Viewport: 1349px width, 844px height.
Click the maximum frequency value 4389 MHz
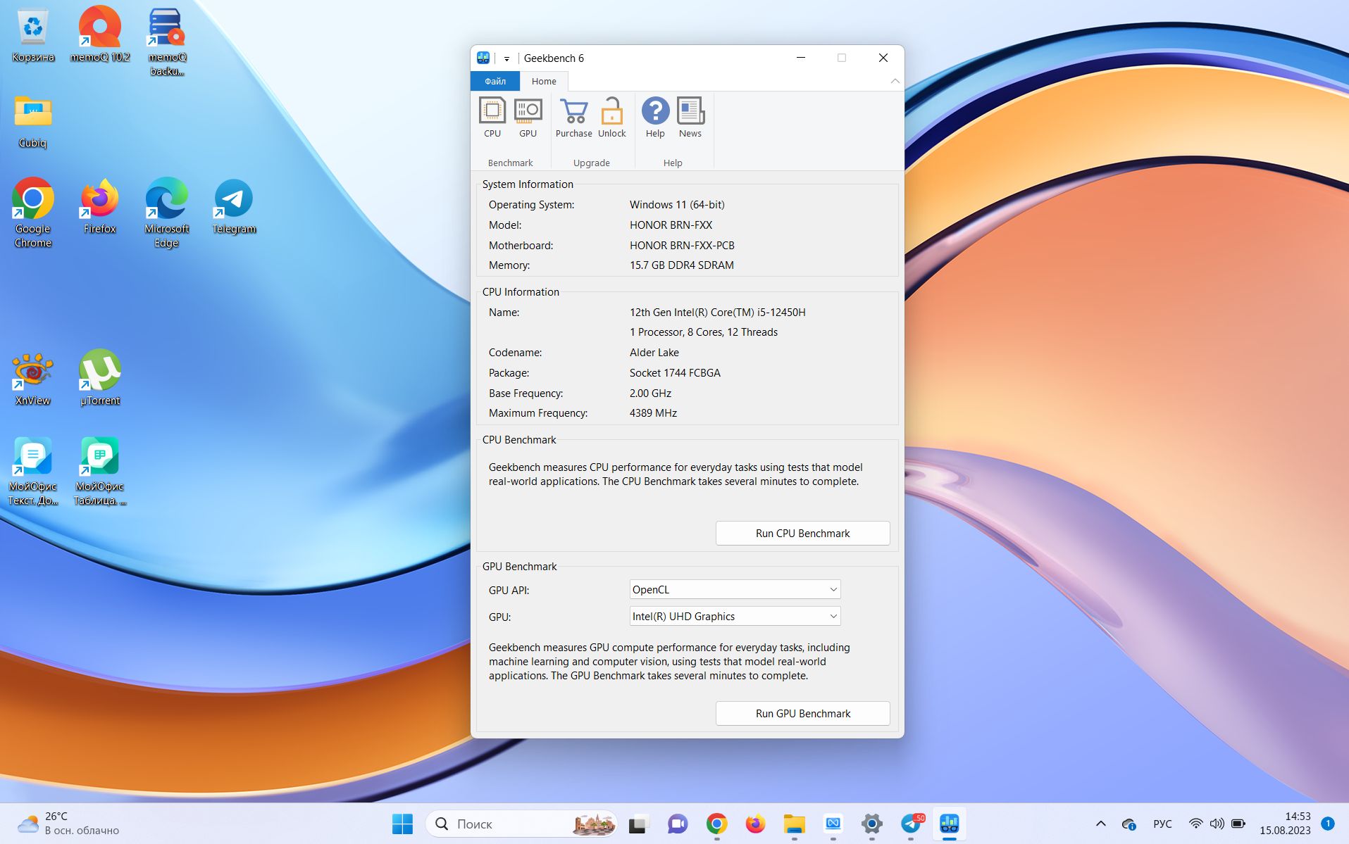tap(653, 413)
